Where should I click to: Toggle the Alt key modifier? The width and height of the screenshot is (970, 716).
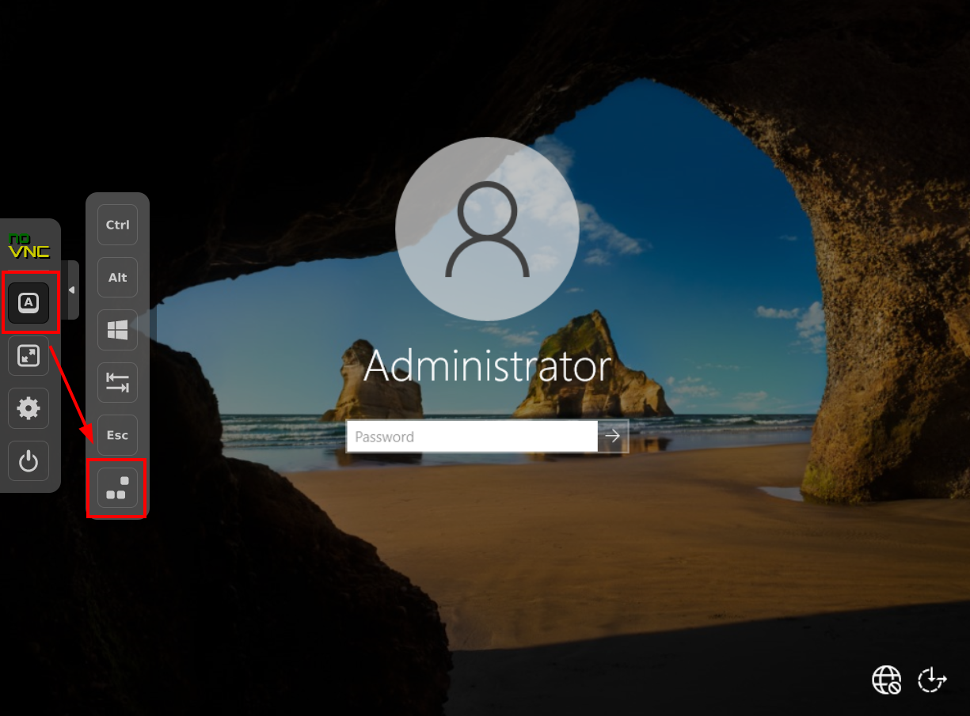tap(117, 277)
